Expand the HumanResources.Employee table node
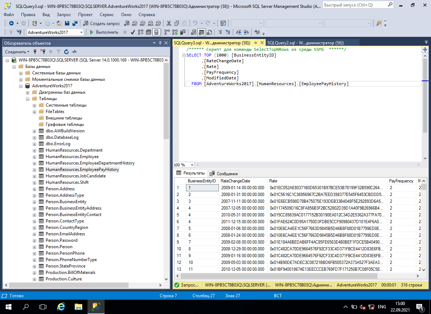The height and width of the screenshot is (314, 431). click(35, 157)
